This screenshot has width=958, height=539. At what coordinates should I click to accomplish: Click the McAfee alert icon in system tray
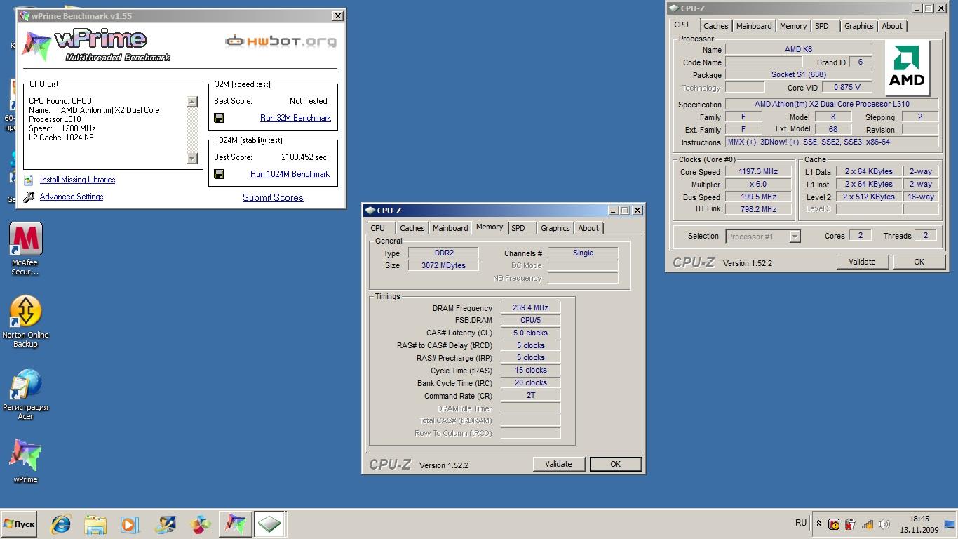point(834,524)
